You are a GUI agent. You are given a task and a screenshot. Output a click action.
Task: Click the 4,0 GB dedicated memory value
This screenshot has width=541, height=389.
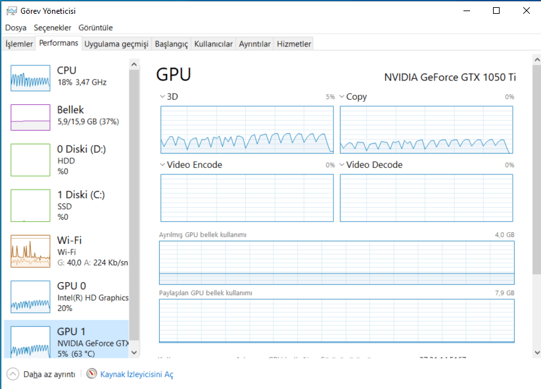[x=504, y=235]
